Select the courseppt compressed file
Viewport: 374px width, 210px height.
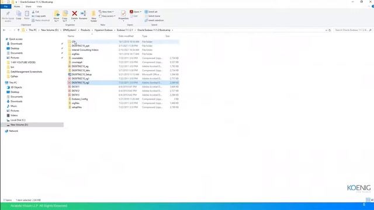point(123,62)
